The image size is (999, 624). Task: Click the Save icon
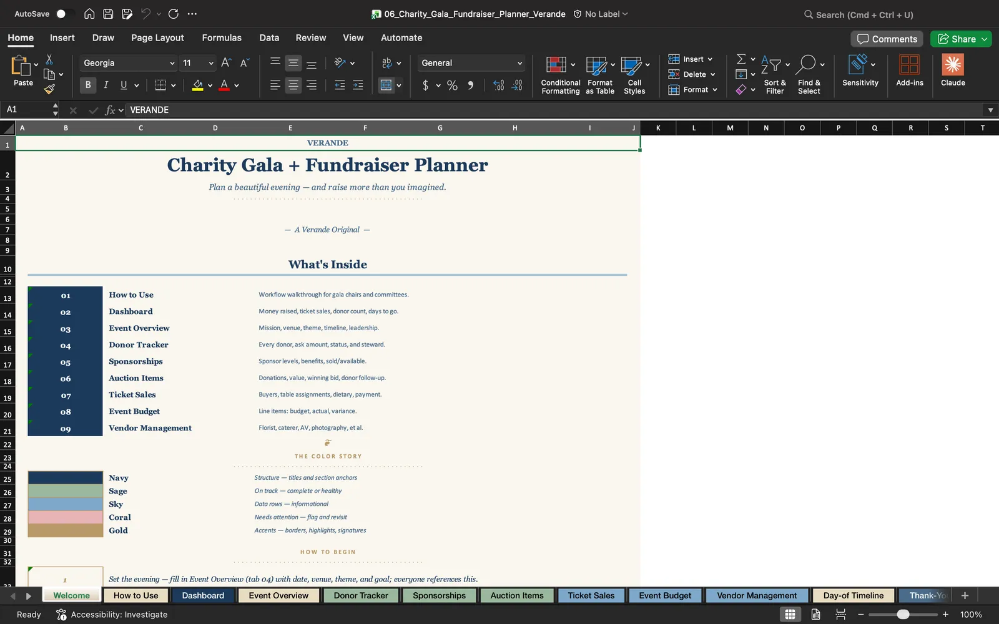click(108, 14)
